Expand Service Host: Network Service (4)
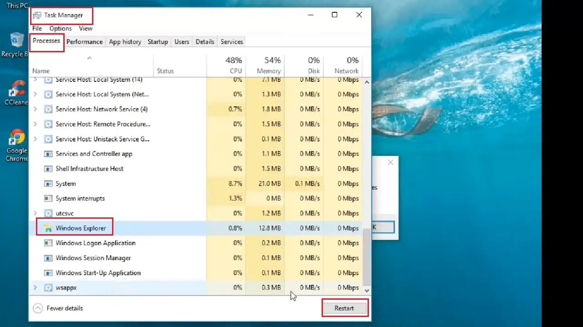The height and width of the screenshot is (327, 583). (35, 109)
